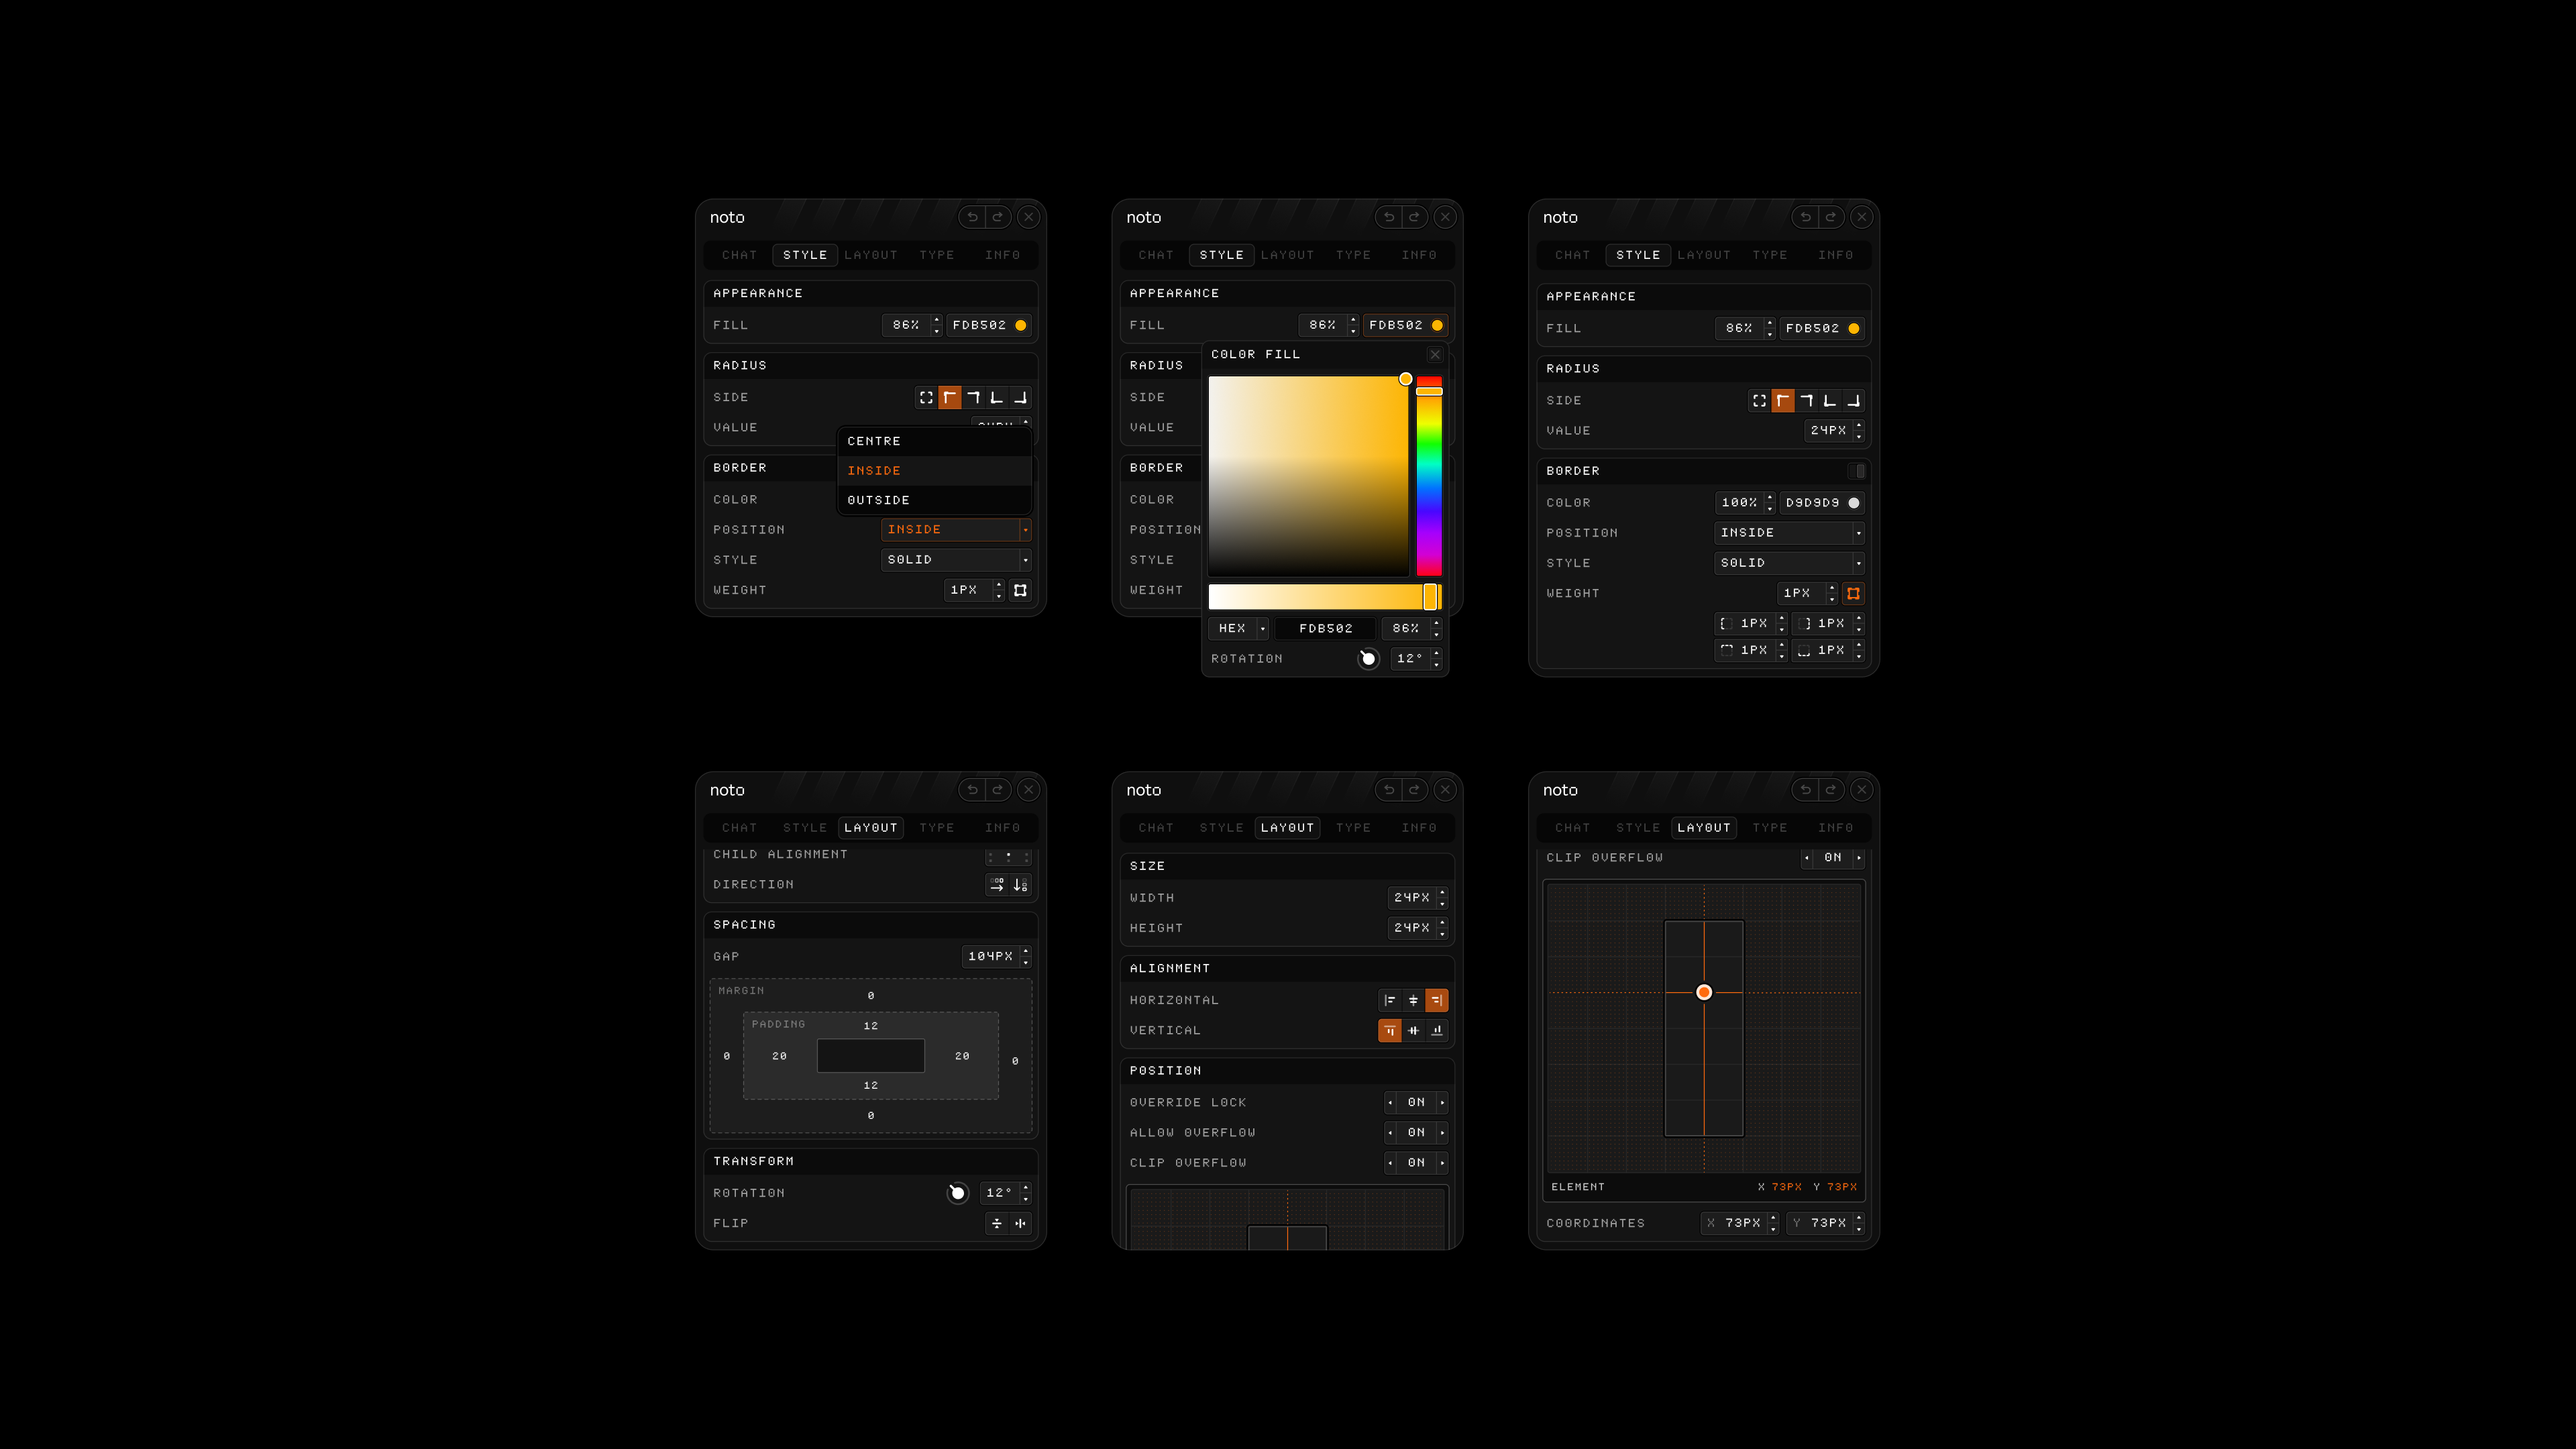Select all-corners radius icon beside the open position menu
The width and height of the screenshot is (2576, 1449).
(926, 398)
